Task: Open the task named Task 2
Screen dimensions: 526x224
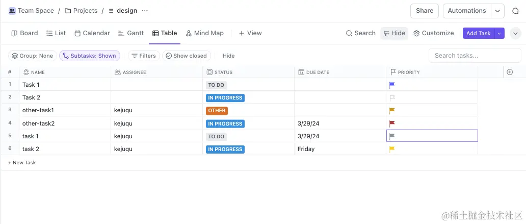Action: (31, 98)
